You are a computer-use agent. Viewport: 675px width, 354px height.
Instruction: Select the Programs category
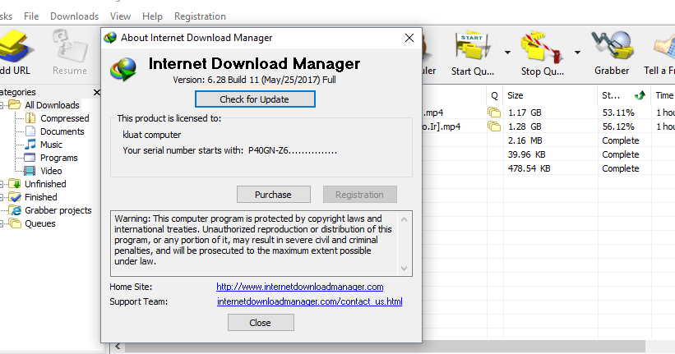pos(59,158)
